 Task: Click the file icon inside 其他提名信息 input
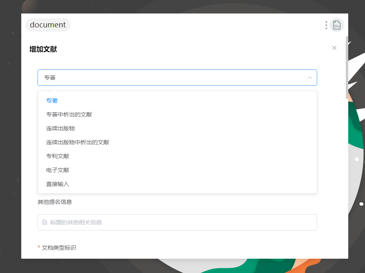(45, 222)
